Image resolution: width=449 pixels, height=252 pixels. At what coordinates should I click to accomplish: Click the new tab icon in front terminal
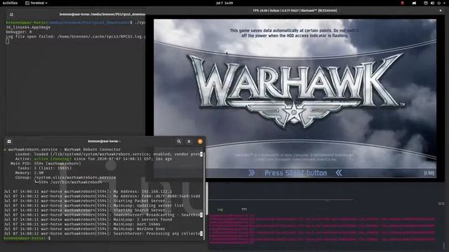coord(9,141)
